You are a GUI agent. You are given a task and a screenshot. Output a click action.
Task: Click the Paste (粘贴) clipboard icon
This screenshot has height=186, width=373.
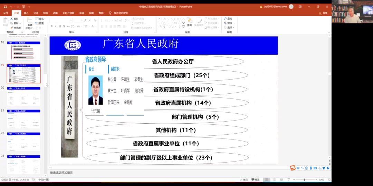pyautogui.click(x=5, y=21)
